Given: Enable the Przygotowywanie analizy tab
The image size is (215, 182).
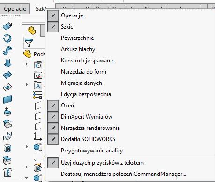Looking at the screenshot, I should point(92,151).
